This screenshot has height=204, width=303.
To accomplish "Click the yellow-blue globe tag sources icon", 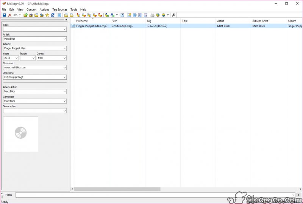I will [x=164, y=15].
